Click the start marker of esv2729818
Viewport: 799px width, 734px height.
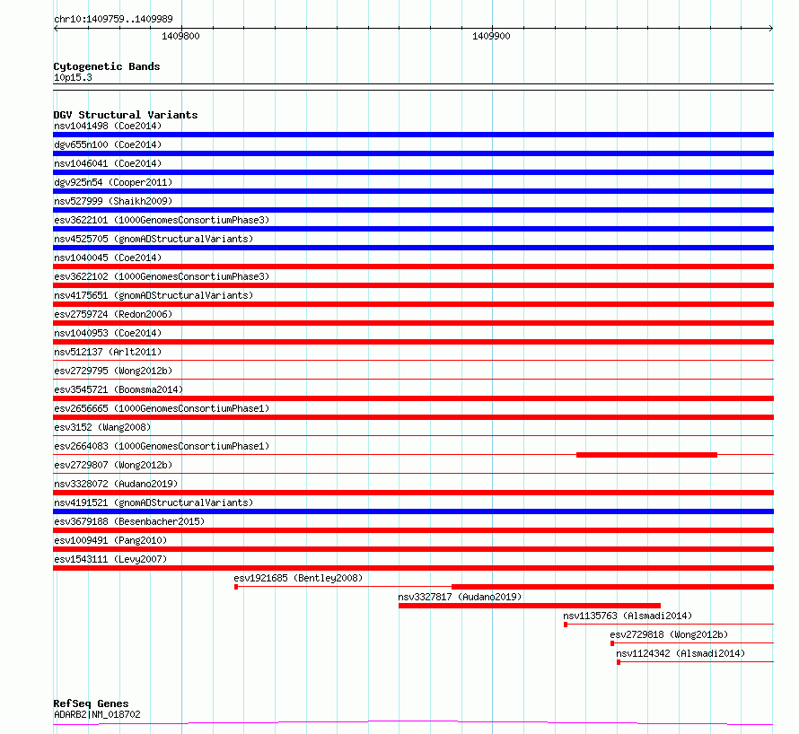tap(612, 643)
